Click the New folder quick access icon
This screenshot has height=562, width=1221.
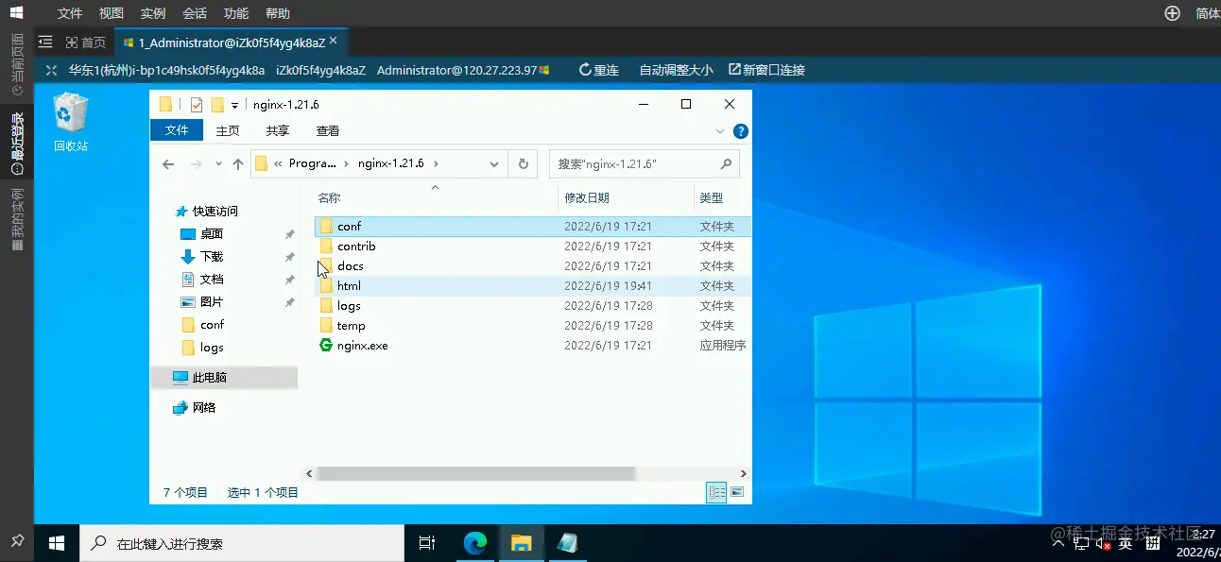217,105
